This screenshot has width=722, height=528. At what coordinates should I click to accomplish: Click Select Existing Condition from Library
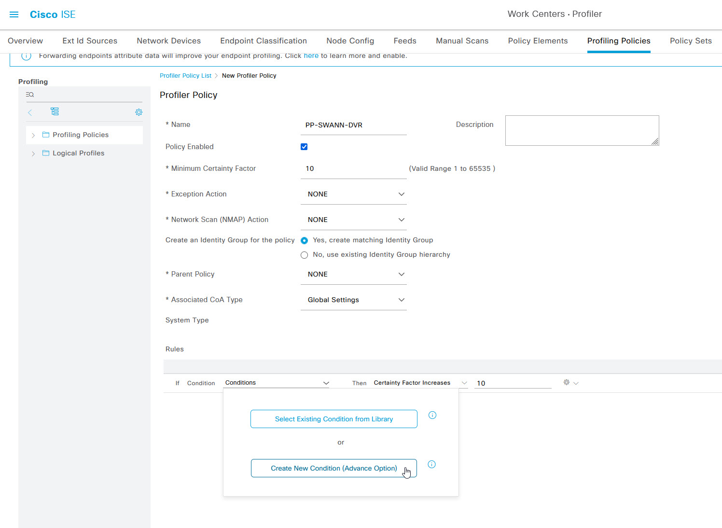tap(334, 419)
